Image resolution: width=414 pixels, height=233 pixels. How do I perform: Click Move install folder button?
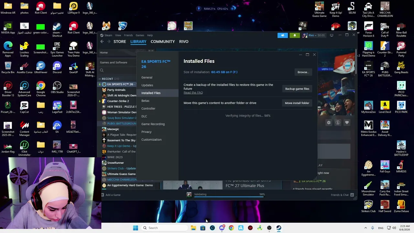(297, 103)
